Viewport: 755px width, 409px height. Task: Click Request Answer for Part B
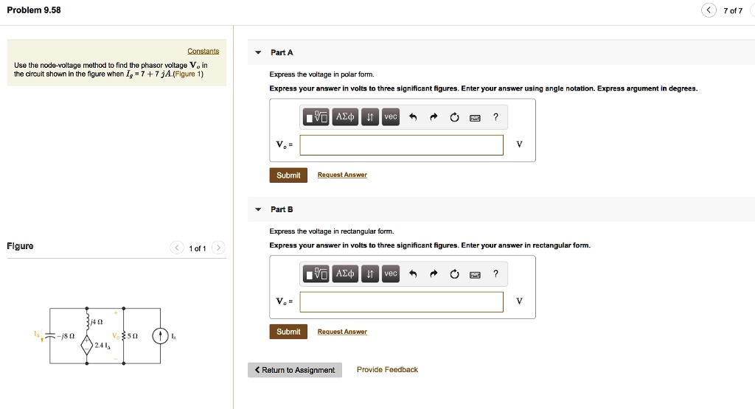(x=342, y=332)
